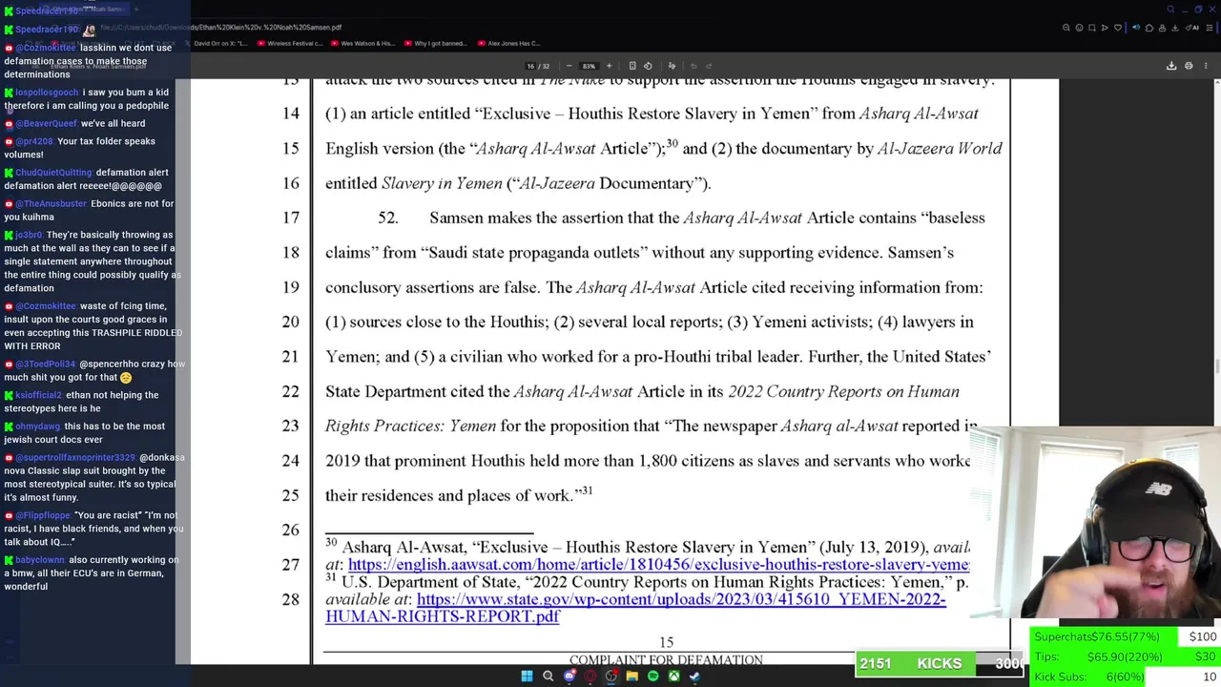Viewport: 1221px width, 687px height.
Task: Open the Windows Start menu
Action: click(527, 677)
